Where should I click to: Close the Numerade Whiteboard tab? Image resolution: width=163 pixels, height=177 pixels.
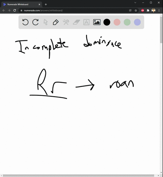(39, 4)
